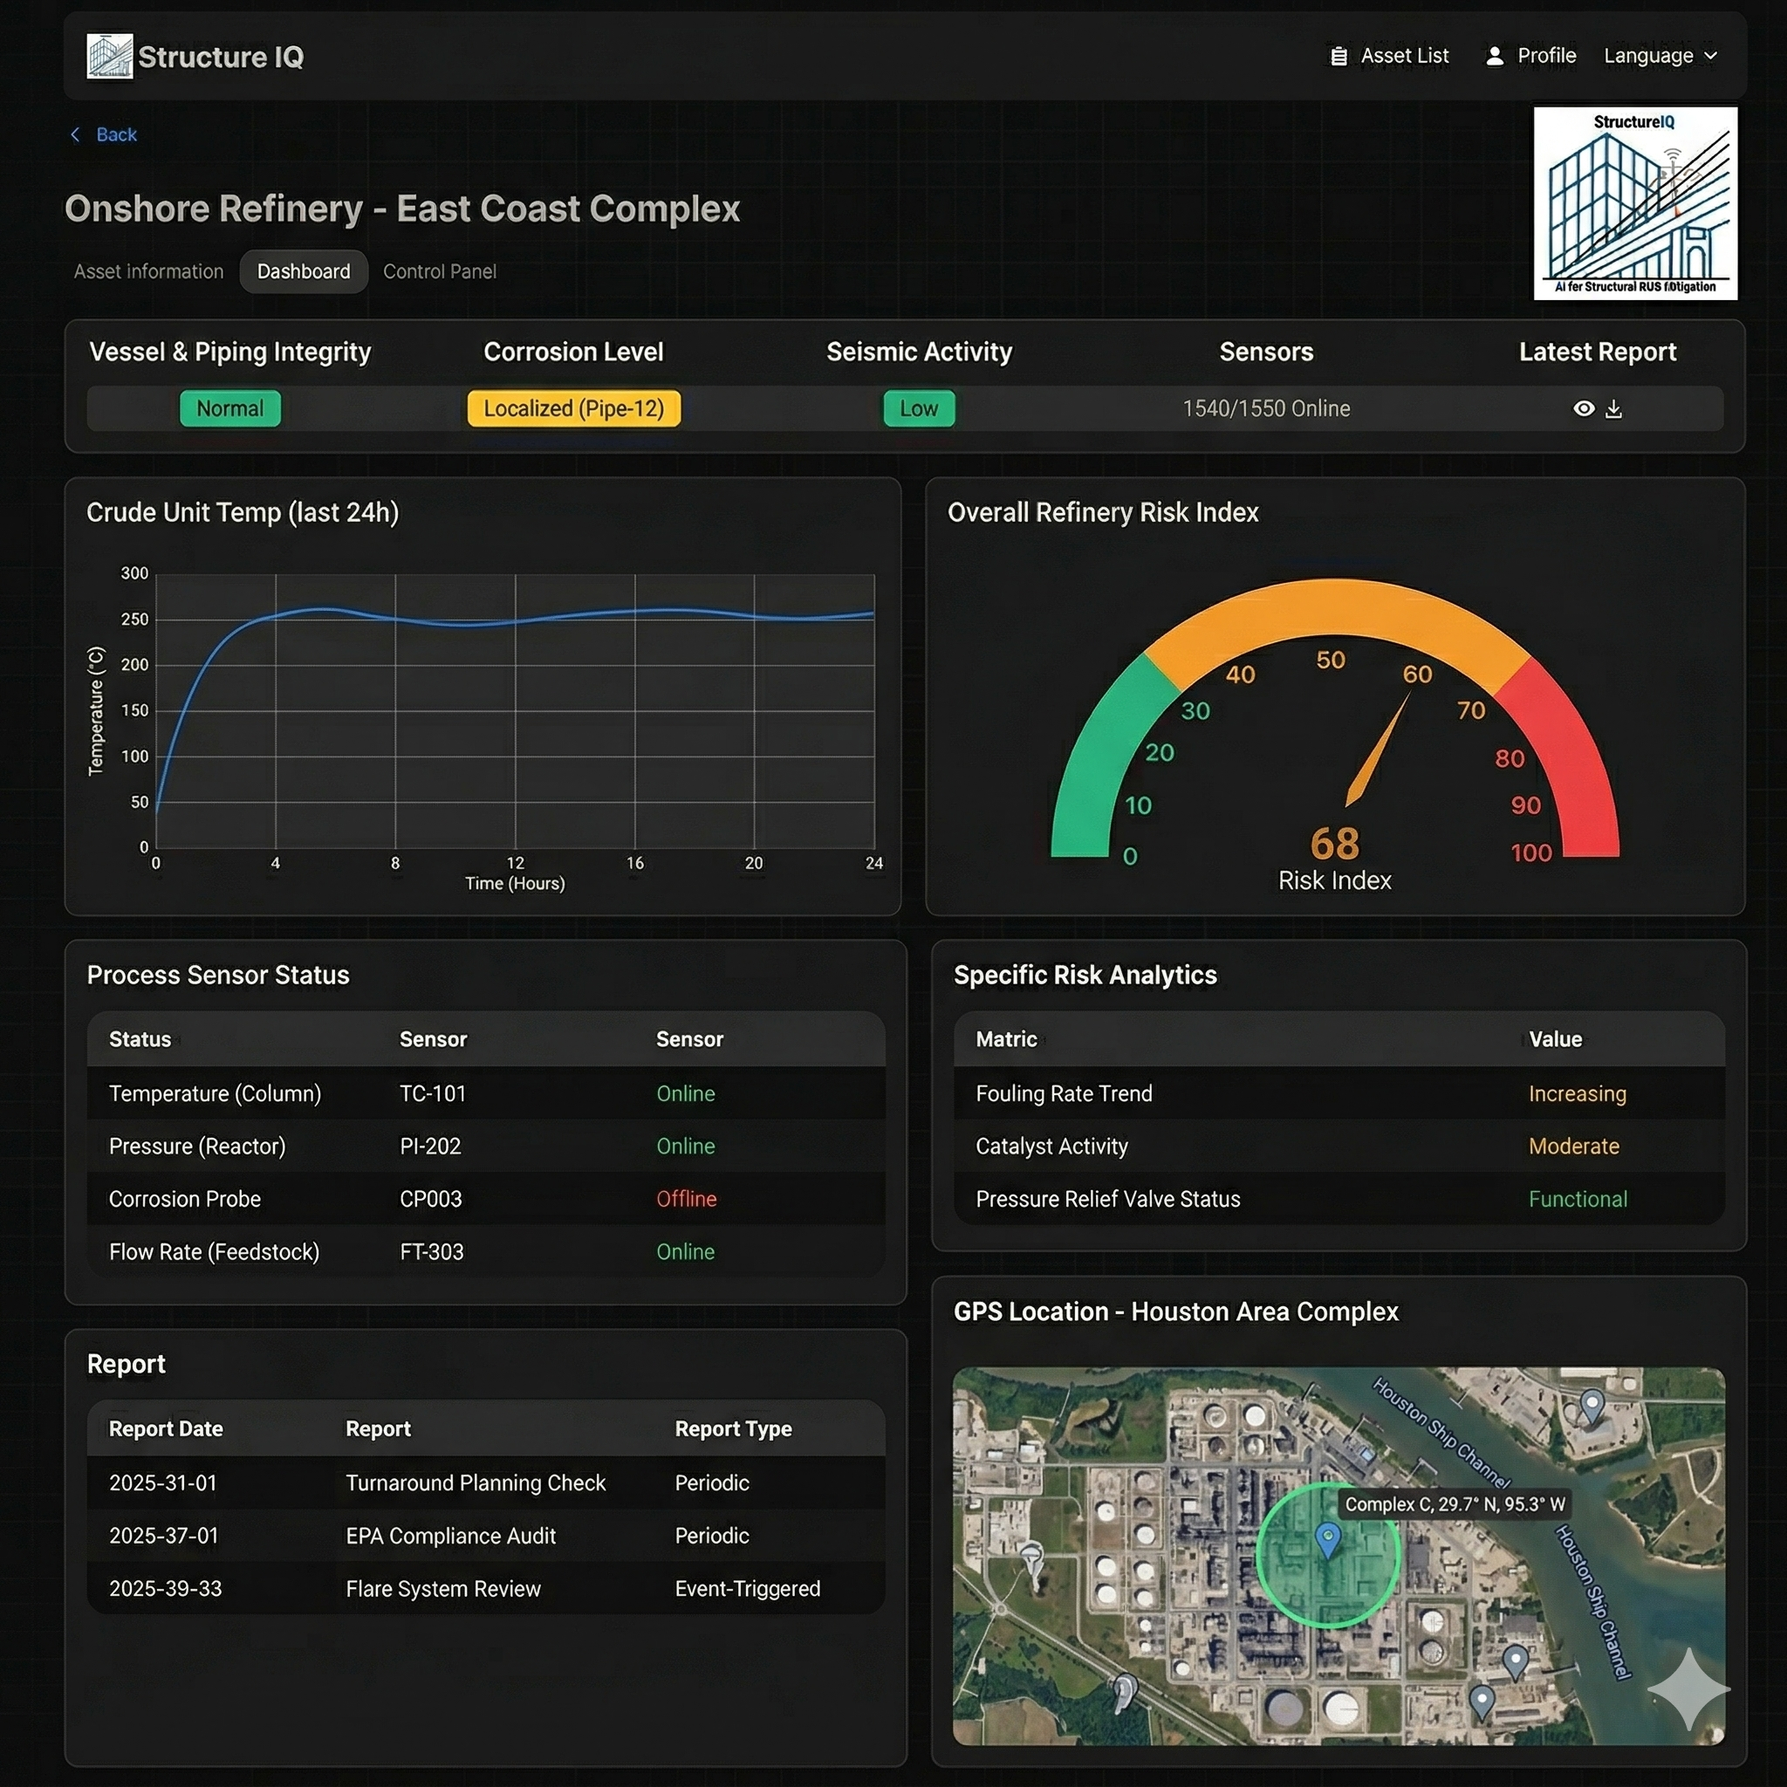Click the Language dropdown chevron arrow
Viewport: 1787px width, 1787px height.
tap(1710, 57)
